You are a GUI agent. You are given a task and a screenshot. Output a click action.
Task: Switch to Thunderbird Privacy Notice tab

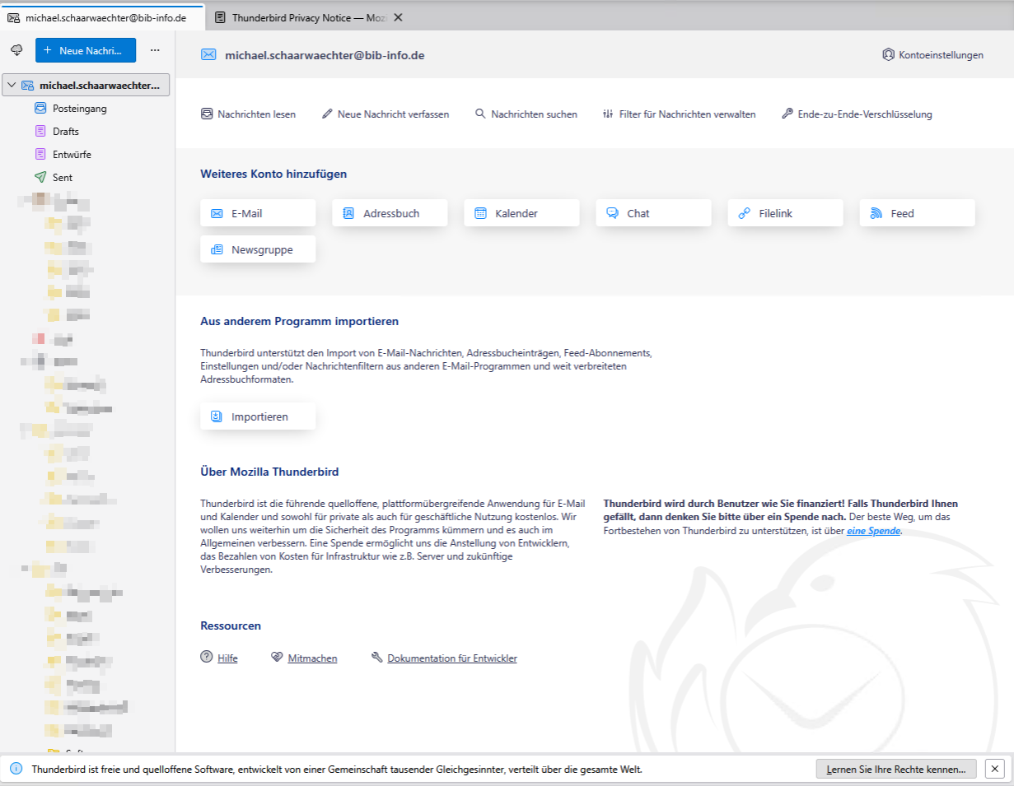pyautogui.click(x=301, y=17)
